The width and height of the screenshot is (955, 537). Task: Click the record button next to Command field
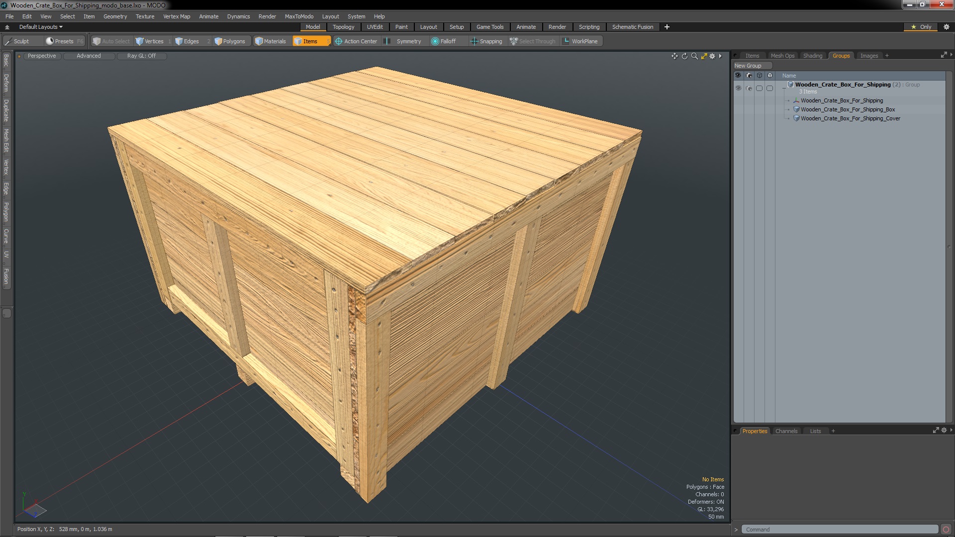(946, 530)
